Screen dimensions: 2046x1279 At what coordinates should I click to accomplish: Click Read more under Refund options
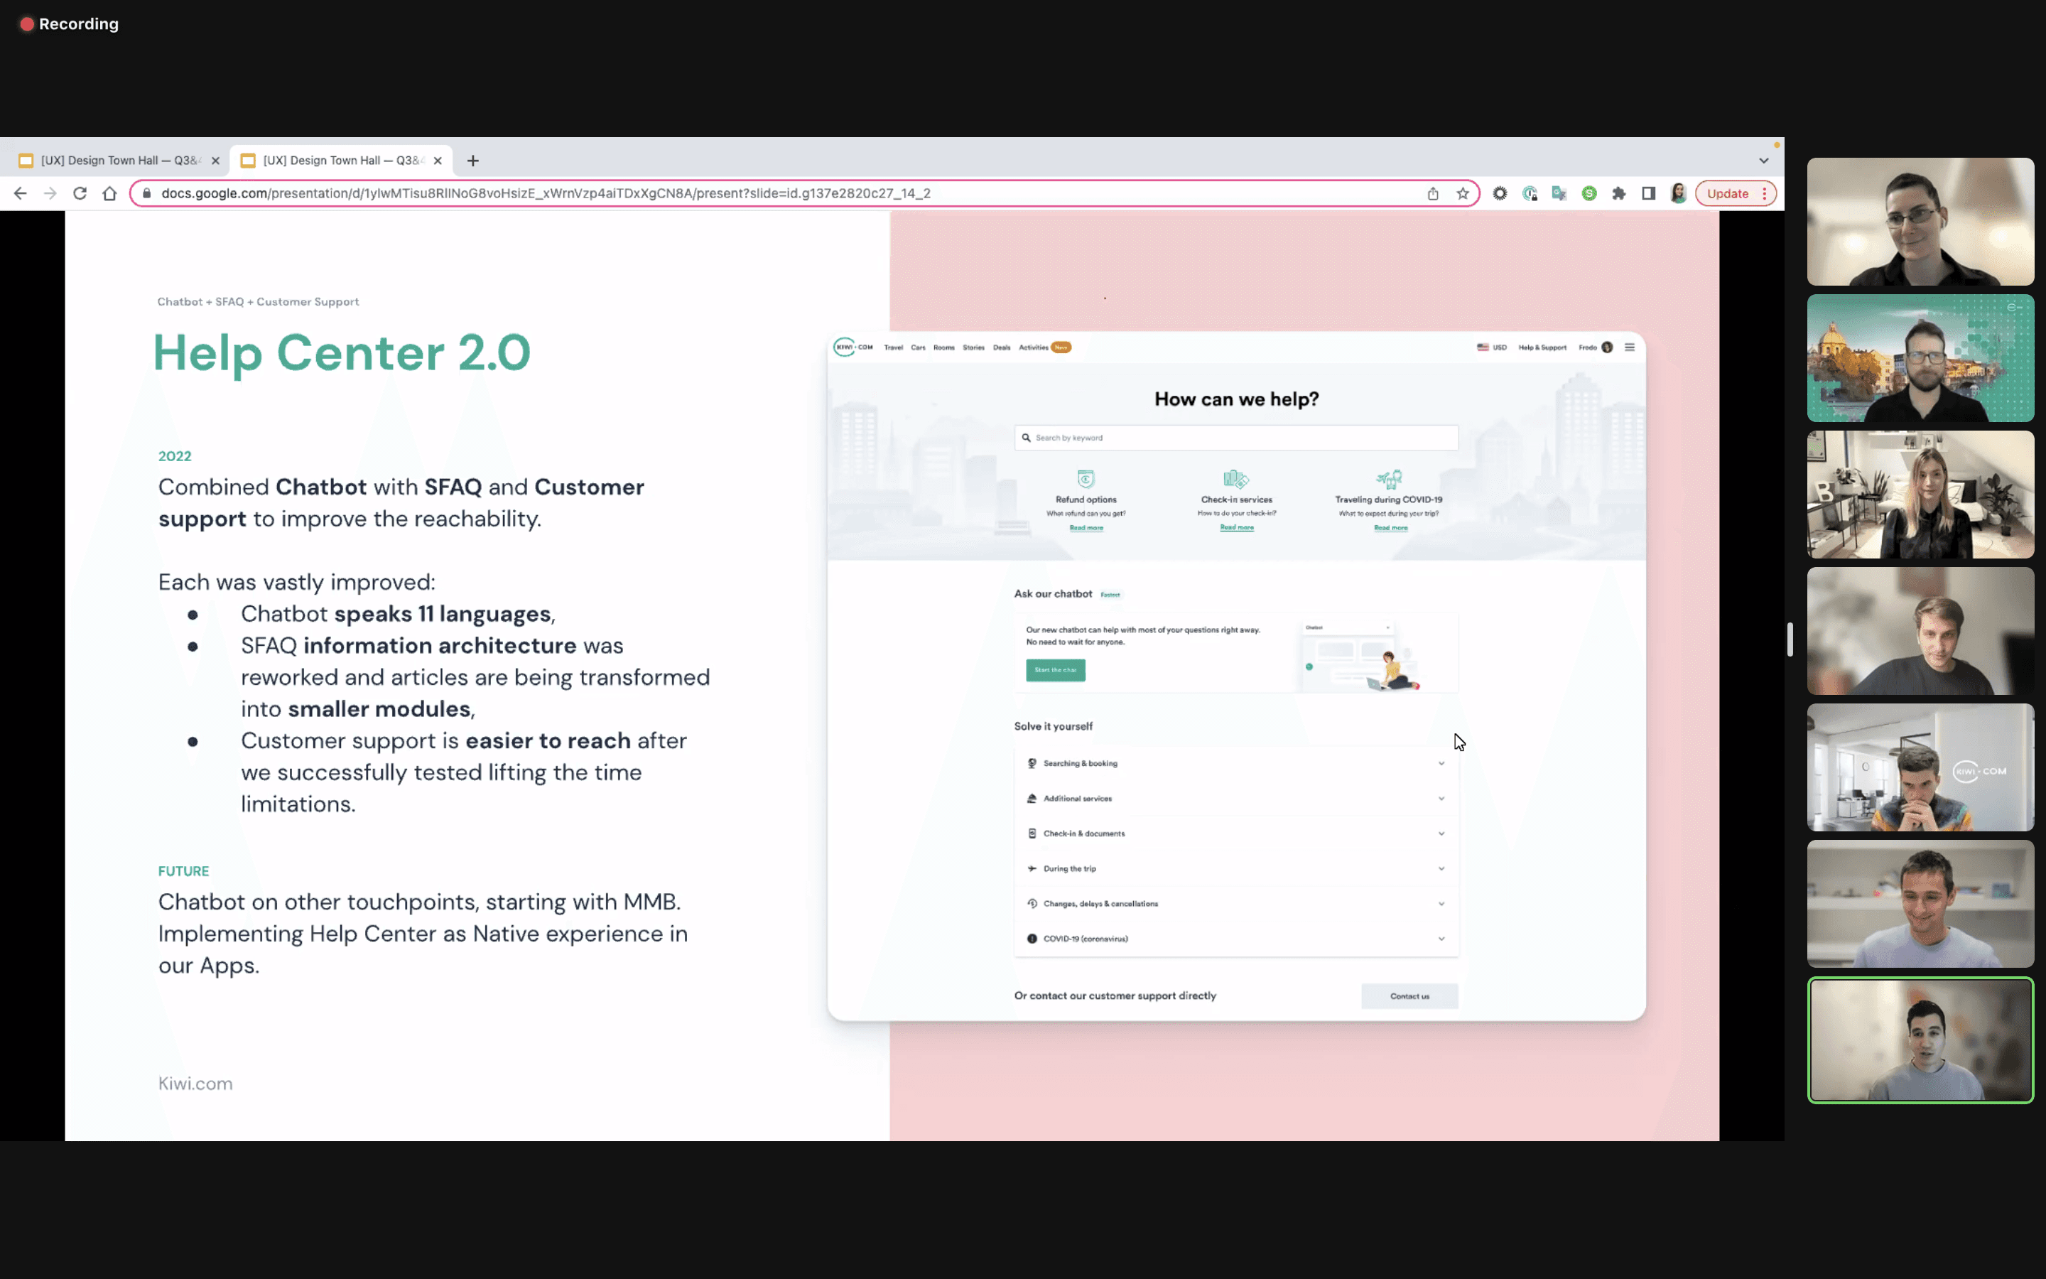tap(1086, 528)
